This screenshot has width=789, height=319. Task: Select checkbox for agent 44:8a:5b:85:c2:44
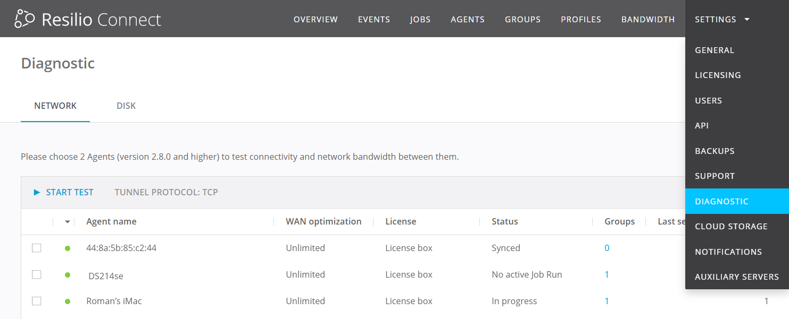[x=37, y=248]
